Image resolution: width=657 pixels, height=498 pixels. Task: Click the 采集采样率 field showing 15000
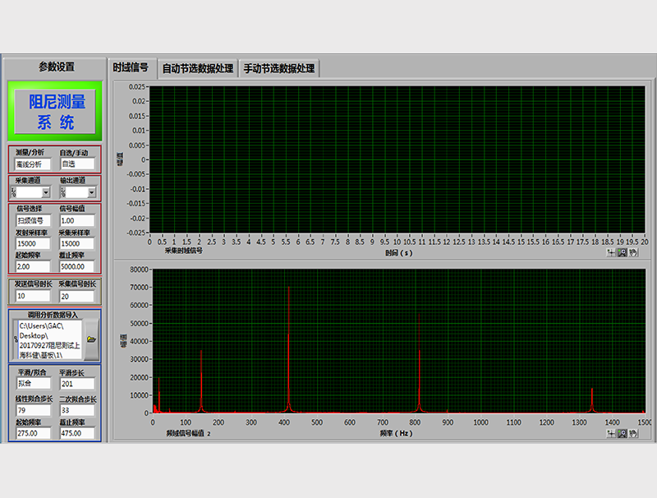(x=77, y=243)
